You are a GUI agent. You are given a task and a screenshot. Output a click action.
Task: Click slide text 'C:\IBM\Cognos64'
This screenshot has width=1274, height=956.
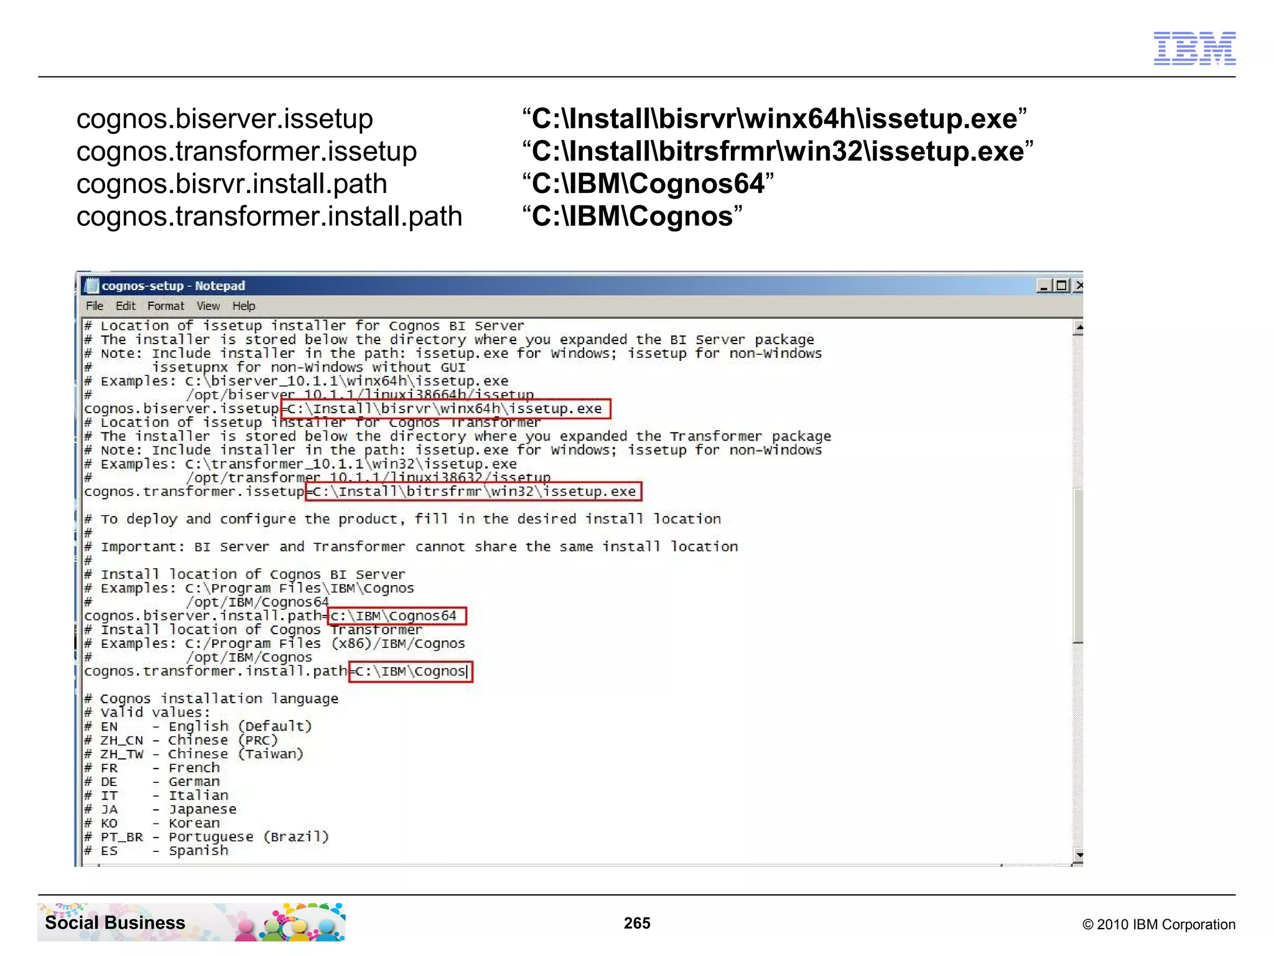coord(648,184)
